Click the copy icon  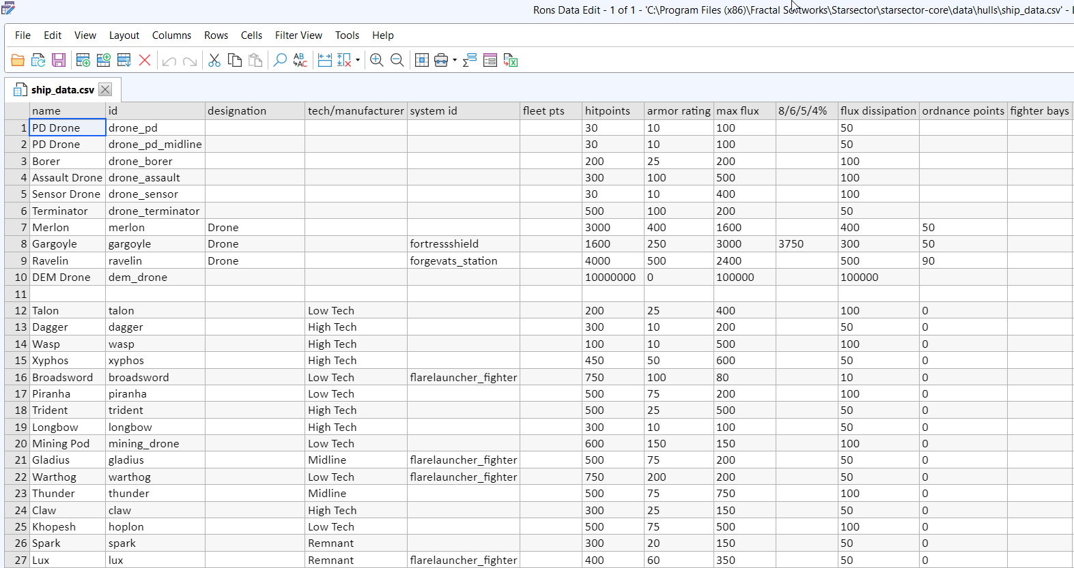pyautogui.click(x=235, y=61)
